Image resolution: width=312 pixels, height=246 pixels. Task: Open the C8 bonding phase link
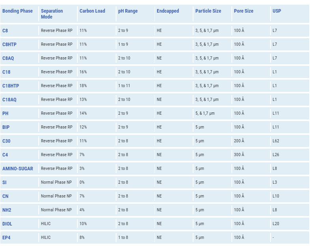5,30
